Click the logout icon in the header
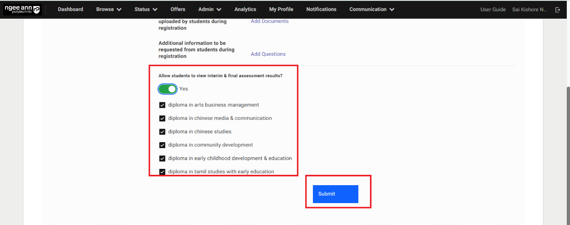This screenshot has height=225, width=570. [x=558, y=10]
